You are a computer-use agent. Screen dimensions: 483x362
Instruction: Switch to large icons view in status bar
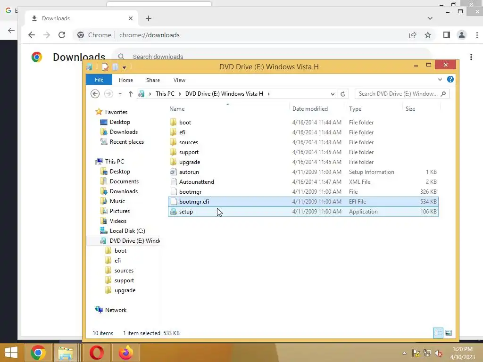pyautogui.click(x=449, y=333)
